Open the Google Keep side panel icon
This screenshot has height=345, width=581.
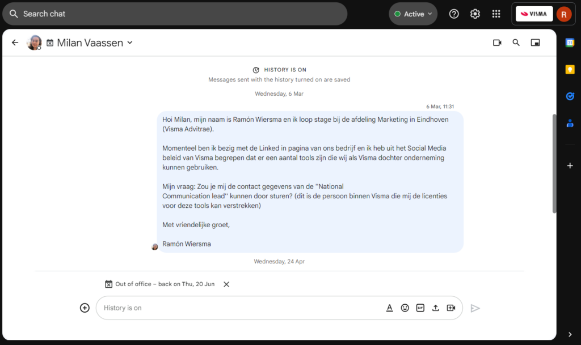coord(570,70)
